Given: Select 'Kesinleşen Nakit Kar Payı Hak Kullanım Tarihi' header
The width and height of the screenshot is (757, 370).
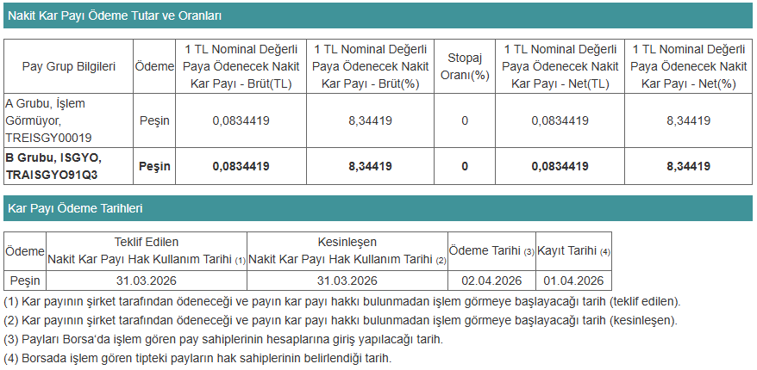Looking at the screenshot, I should (x=347, y=251).
